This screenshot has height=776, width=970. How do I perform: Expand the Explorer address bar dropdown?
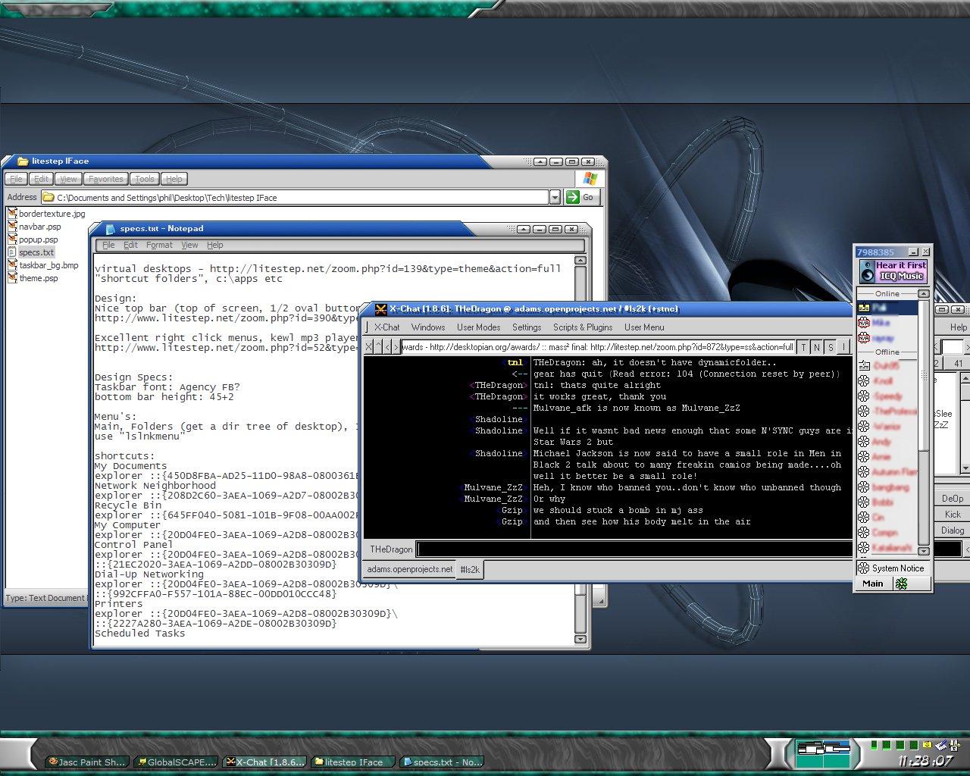(554, 197)
